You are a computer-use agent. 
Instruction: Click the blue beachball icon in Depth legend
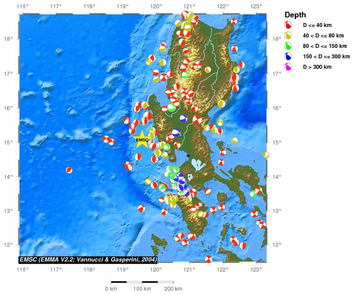288,57
